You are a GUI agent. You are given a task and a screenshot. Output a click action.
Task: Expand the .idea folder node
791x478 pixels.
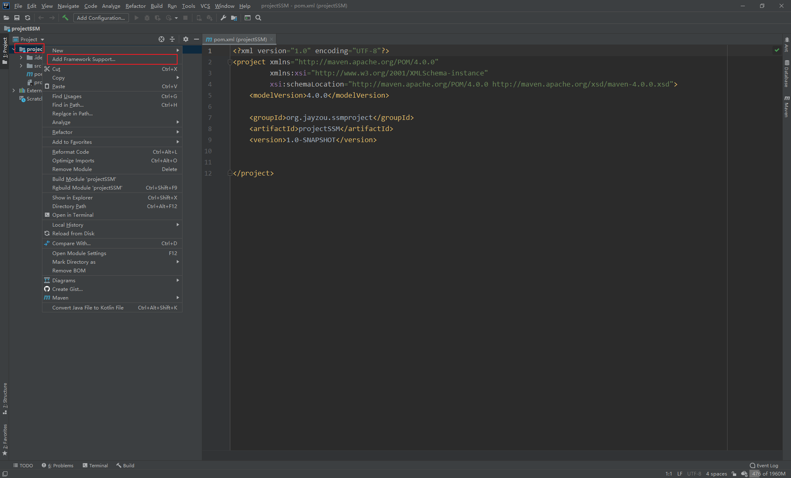coord(21,57)
